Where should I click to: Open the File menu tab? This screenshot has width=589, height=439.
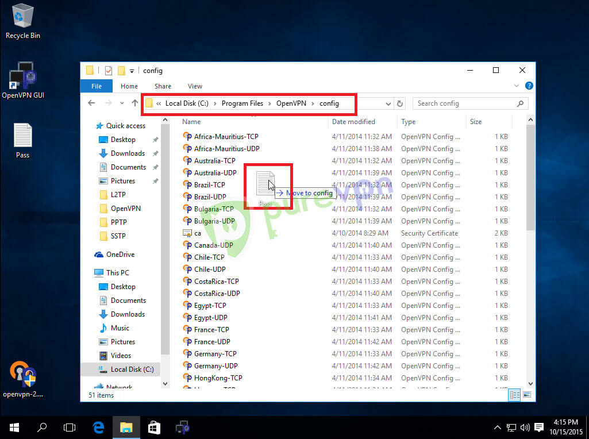pos(97,86)
